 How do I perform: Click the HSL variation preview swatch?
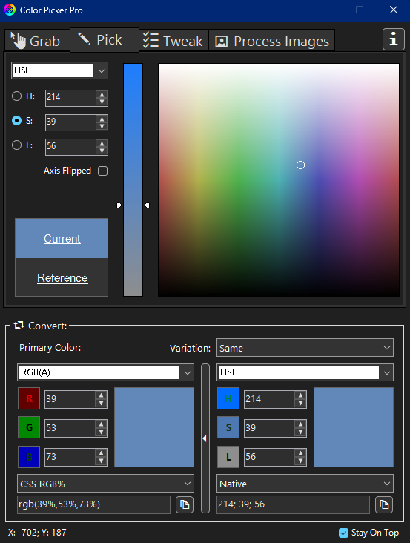(353, 427)
